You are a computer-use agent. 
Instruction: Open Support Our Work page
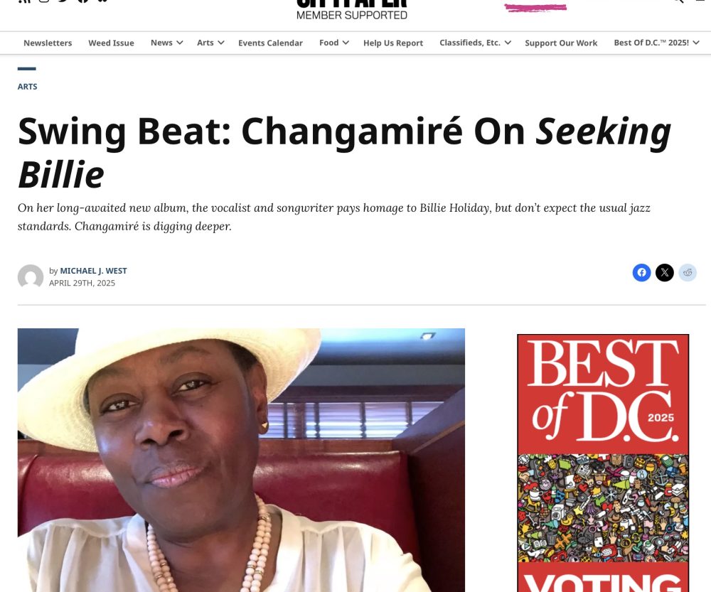[561, 43]
